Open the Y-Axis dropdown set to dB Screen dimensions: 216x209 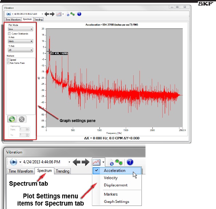(20, 50)
